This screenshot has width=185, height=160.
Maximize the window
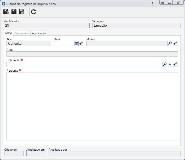pos(169,2)
